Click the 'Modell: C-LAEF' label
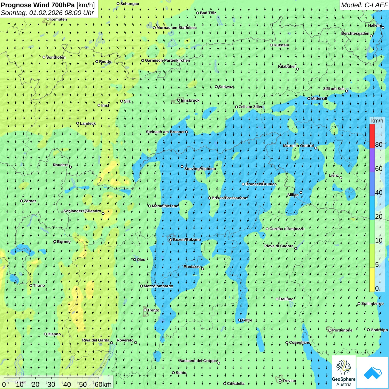389x389 pixels. (364, 5)
